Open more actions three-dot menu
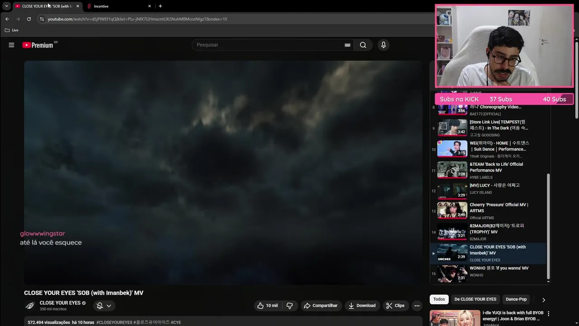579x326 pixels. (x=417, y=306)
